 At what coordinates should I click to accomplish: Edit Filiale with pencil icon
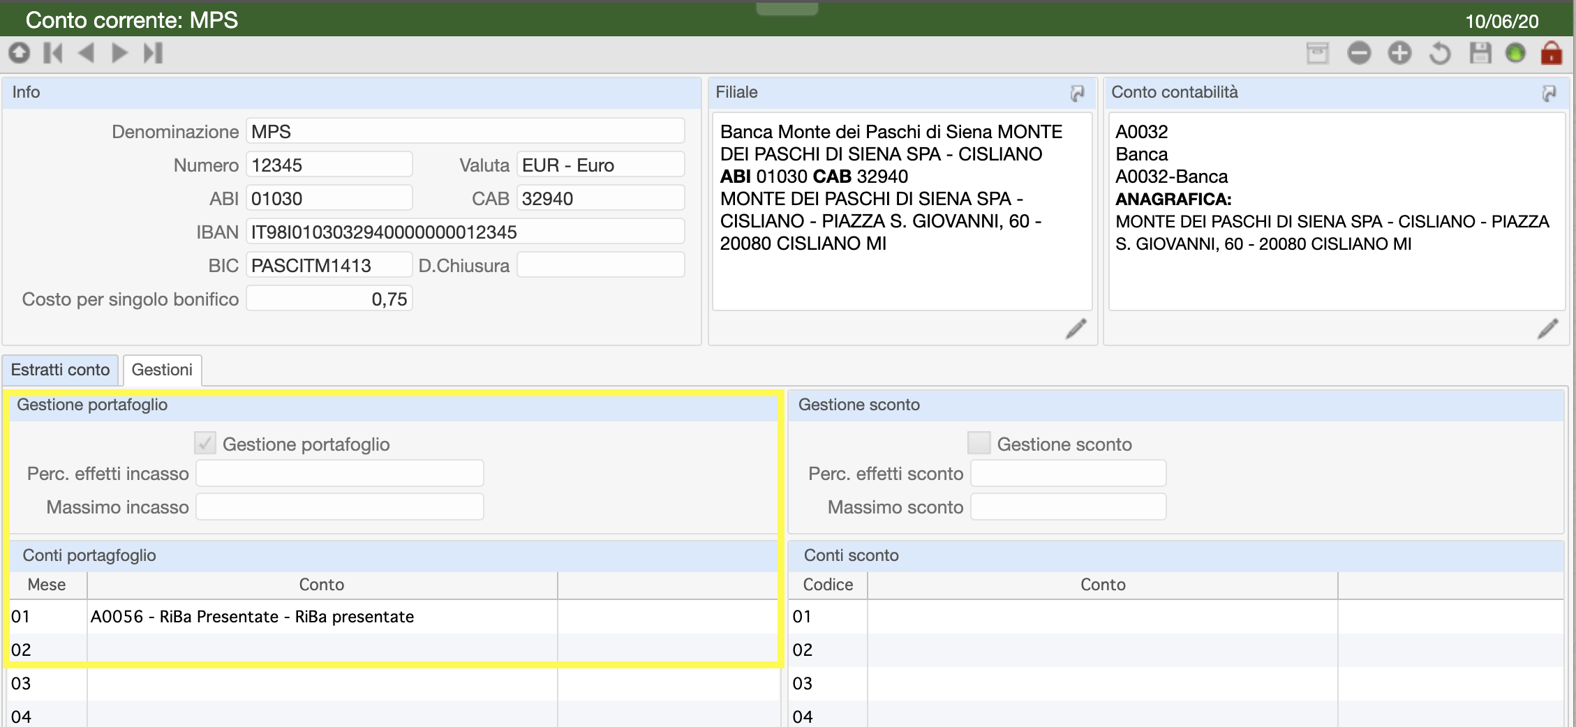(1076, 329)
